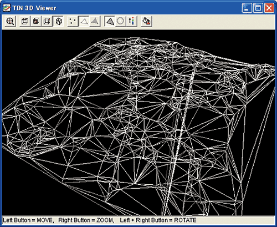Click the dark solid triangle icon
The image size is (277, 227).
coord(110,21)
